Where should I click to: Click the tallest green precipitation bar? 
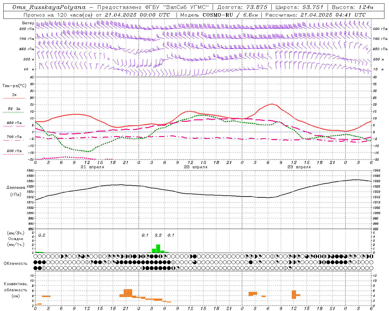click(158, 248)
